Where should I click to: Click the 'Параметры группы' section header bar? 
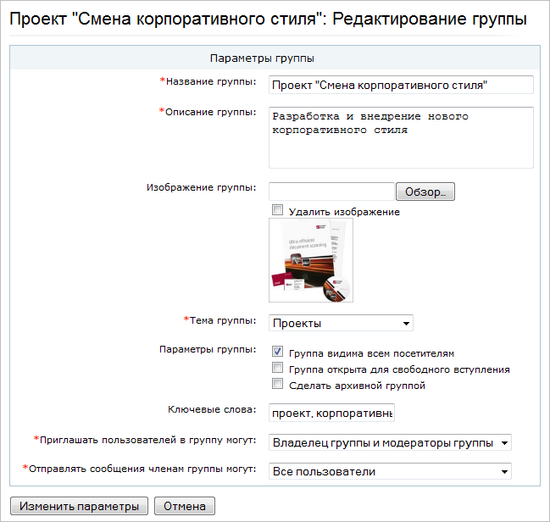tap(275, 58)
